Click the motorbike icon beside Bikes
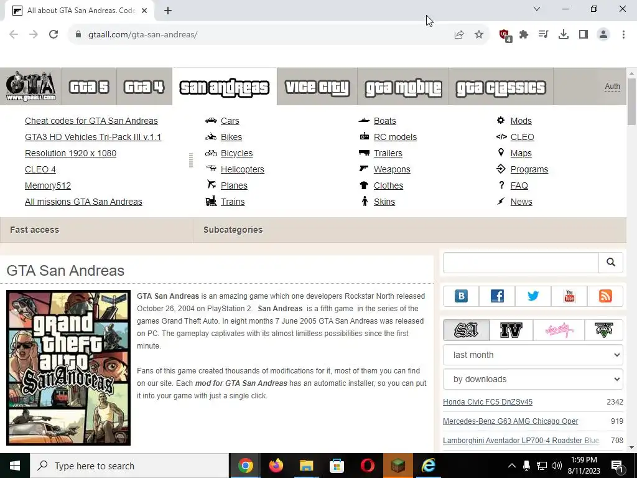 coord(211,136)
